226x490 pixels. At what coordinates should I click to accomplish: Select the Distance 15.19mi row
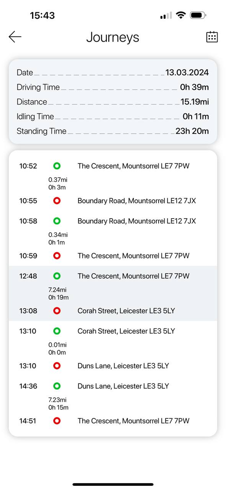pyautogui.click(x=113, y=102)
